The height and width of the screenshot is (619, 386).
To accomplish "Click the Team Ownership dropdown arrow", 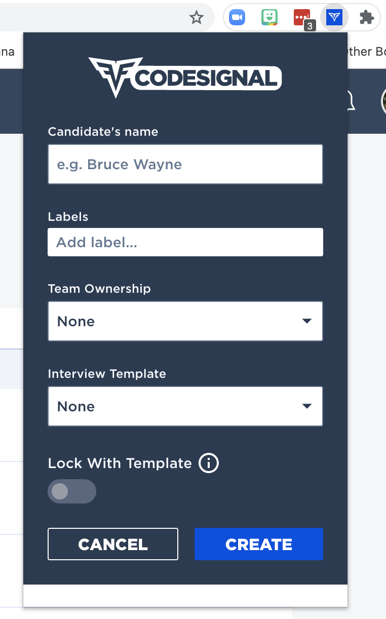I will (306, 321).
